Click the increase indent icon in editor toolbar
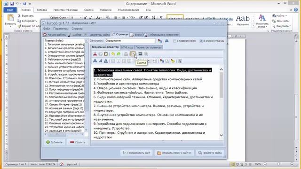The width and height of the screenshot is (301, 169). click(155, 61)
